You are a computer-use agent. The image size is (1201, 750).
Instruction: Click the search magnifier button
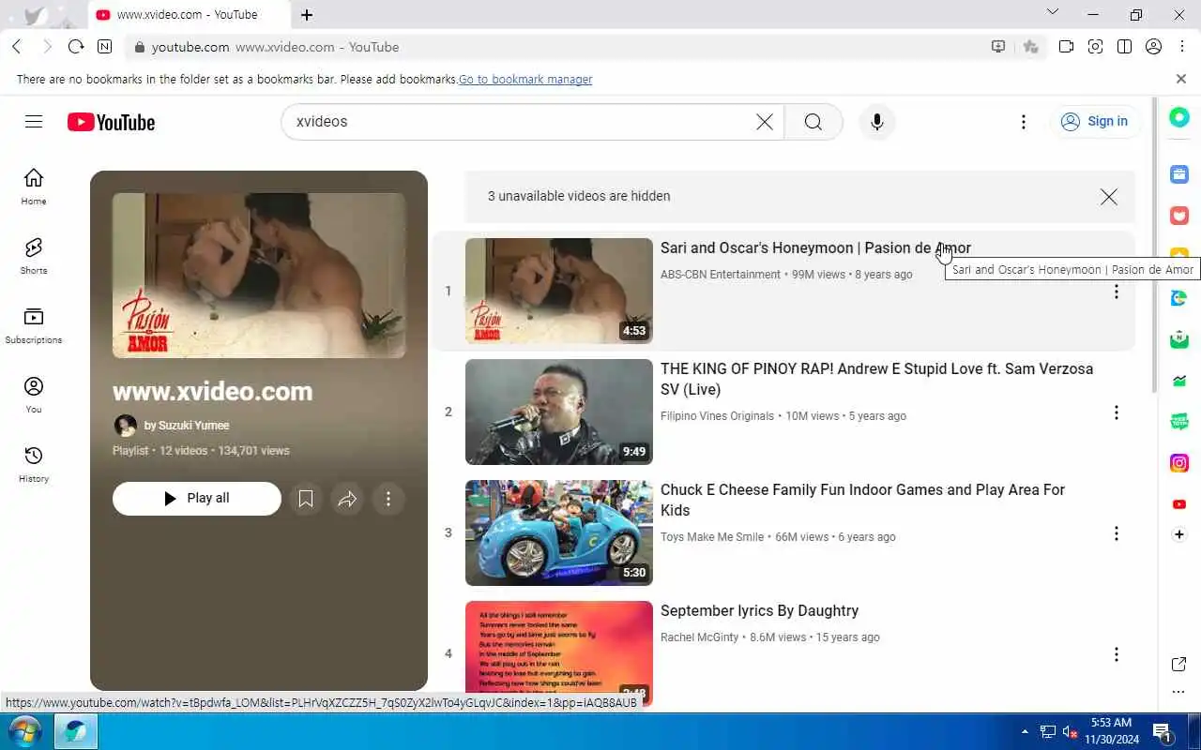[813, 122]
